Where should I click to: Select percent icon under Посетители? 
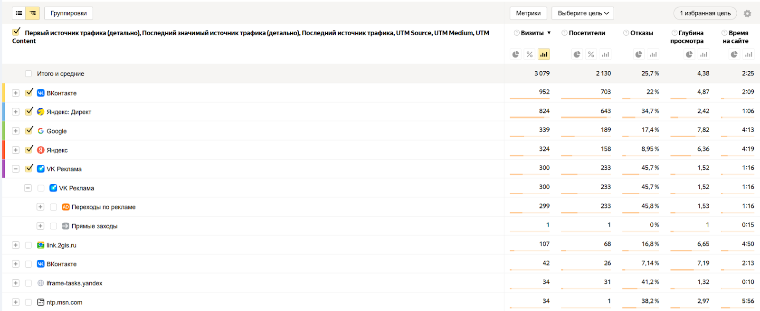(x=591, y=54)
